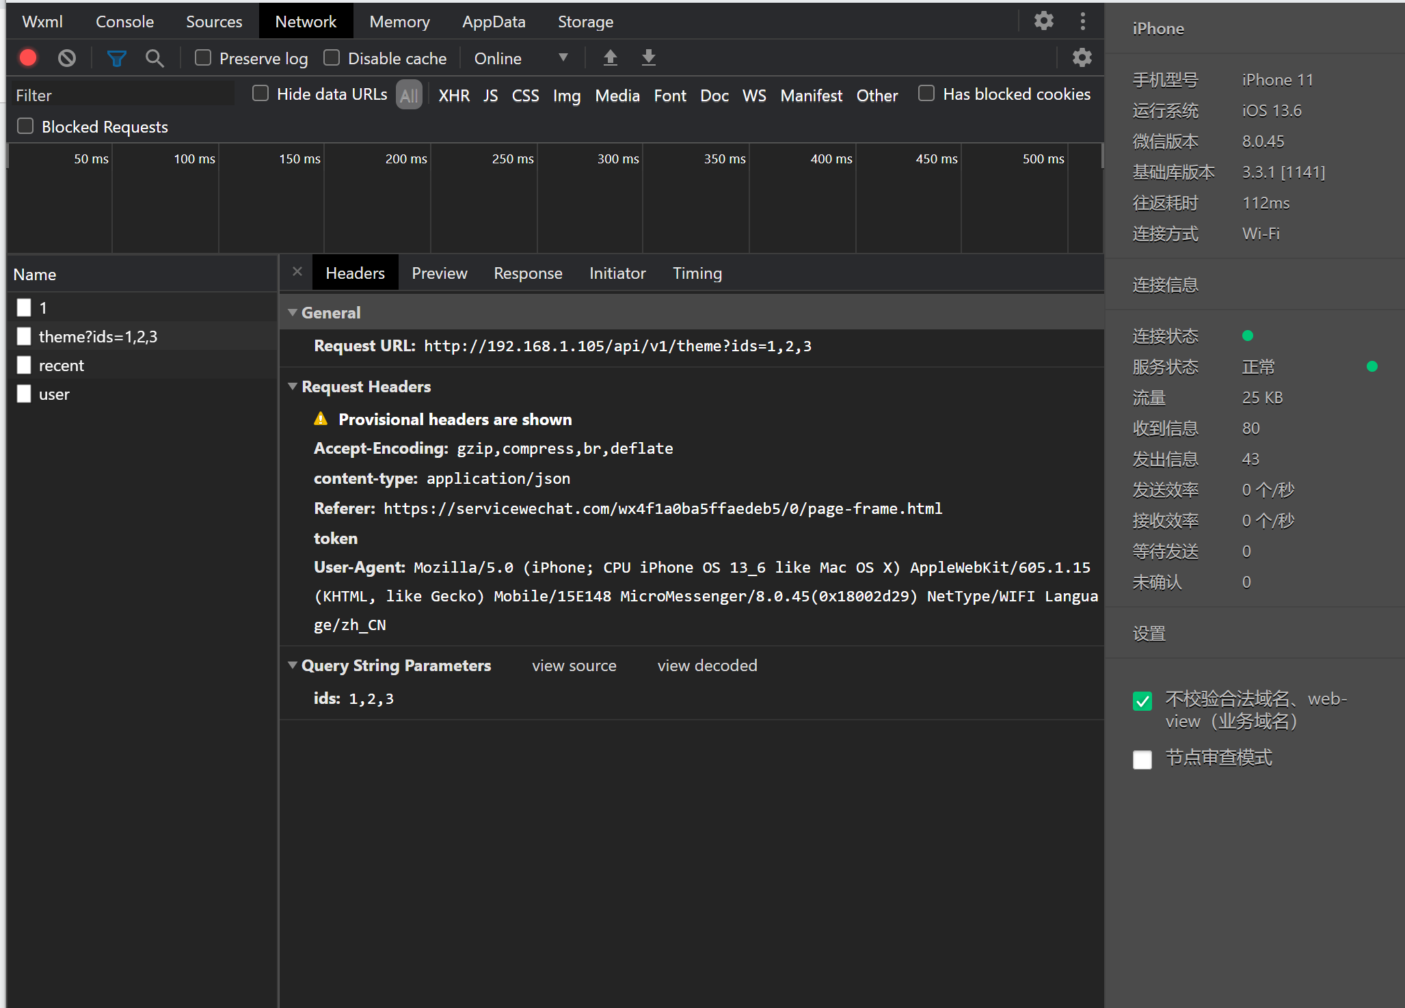Click the stop/block requests icon

point(69,58)
